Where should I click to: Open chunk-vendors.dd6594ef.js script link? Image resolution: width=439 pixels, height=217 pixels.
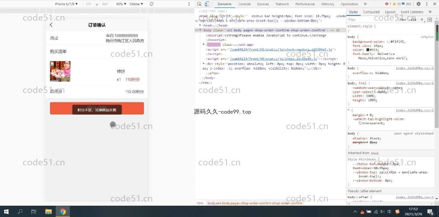(281, 49)
